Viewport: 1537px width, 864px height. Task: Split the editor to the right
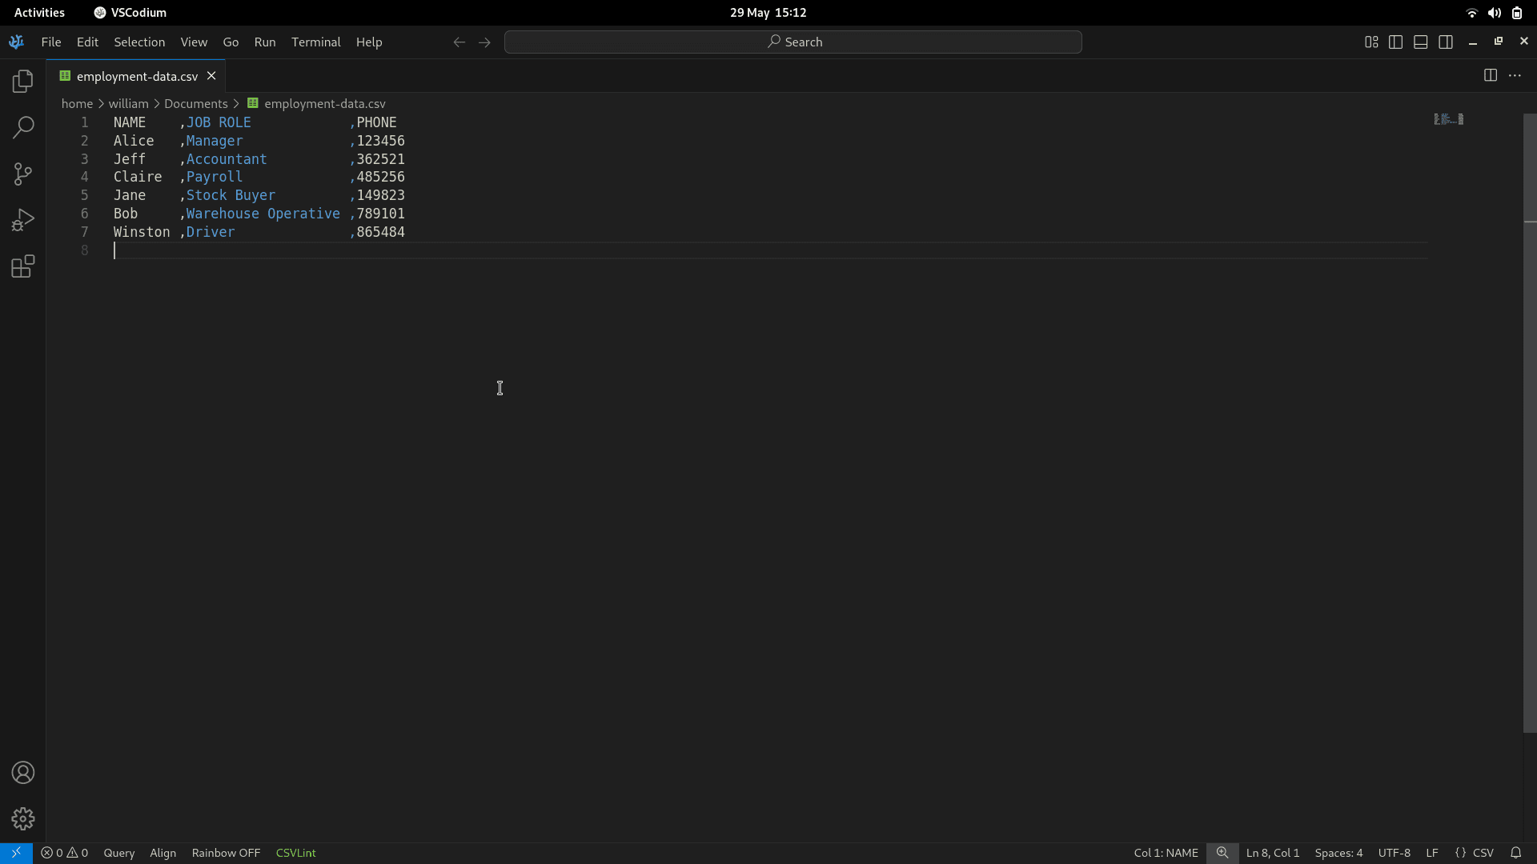[x=1491, y=75]
